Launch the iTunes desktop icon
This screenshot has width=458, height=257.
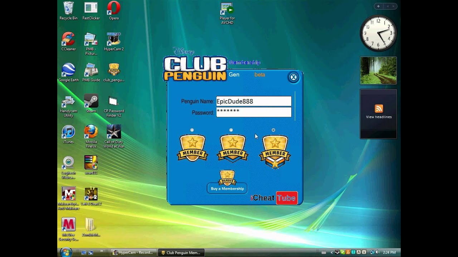pyautogui.click(x=68, y=135)
